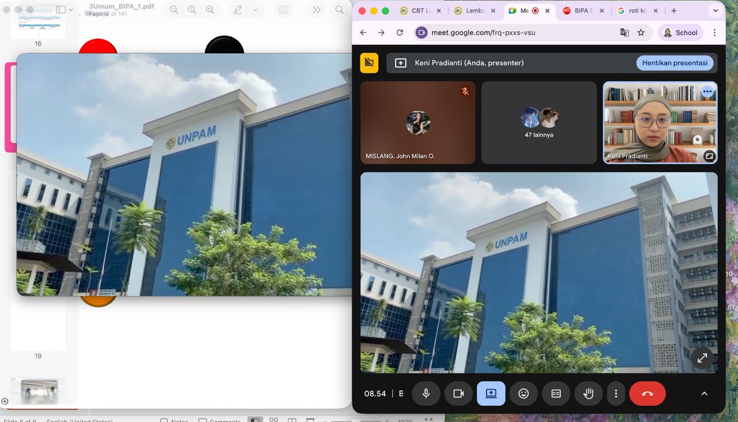
Task: Open options on Keni Pradianti's video tile
Action: [x=707, y=92]
